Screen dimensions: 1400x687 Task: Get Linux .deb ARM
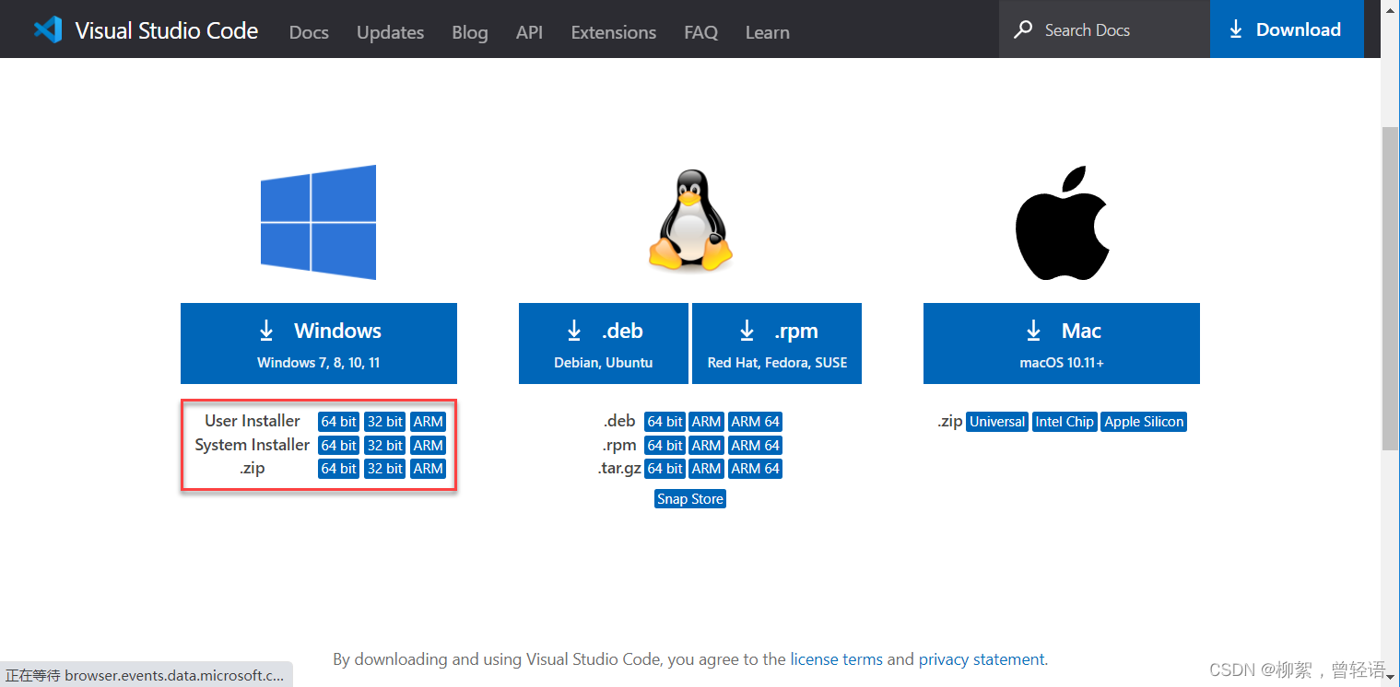[707, 422]
